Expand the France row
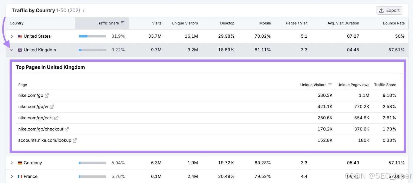This screenshot has width=413, height=183. [x=12, y=177]
